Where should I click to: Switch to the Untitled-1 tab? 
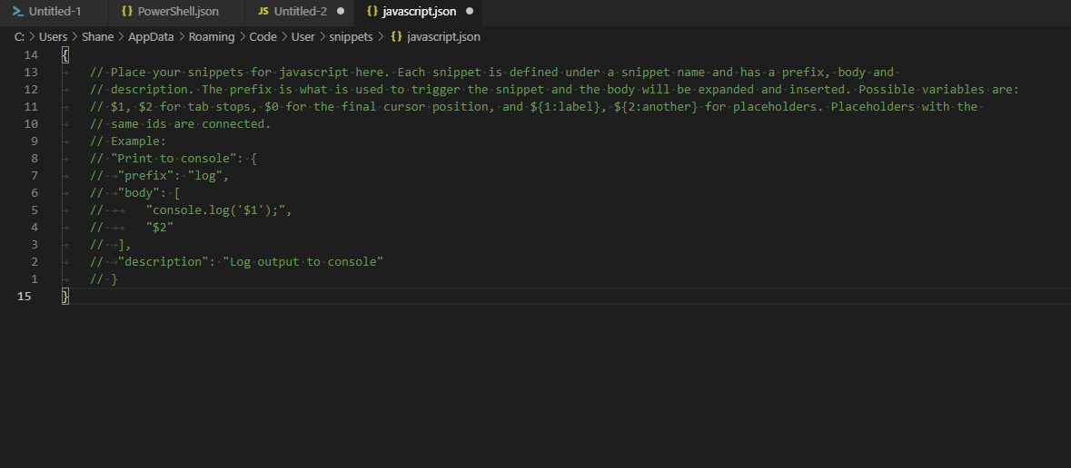[x=54, y=12]
